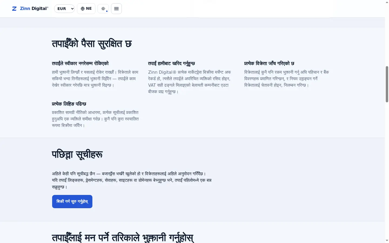
Task: Click the paragraph starting विक्रेतालाई कुनै पनि रकम
Action: click(287, 79)
